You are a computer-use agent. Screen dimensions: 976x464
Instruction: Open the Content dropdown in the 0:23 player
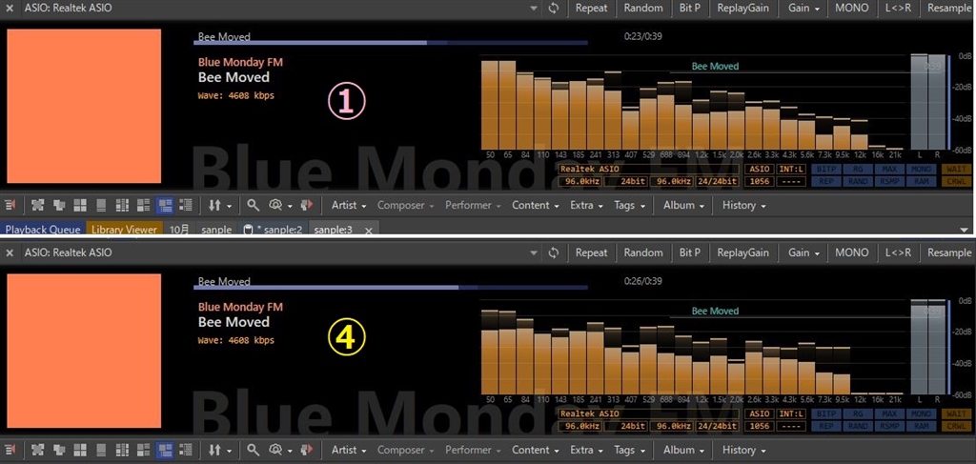[535, 205]
